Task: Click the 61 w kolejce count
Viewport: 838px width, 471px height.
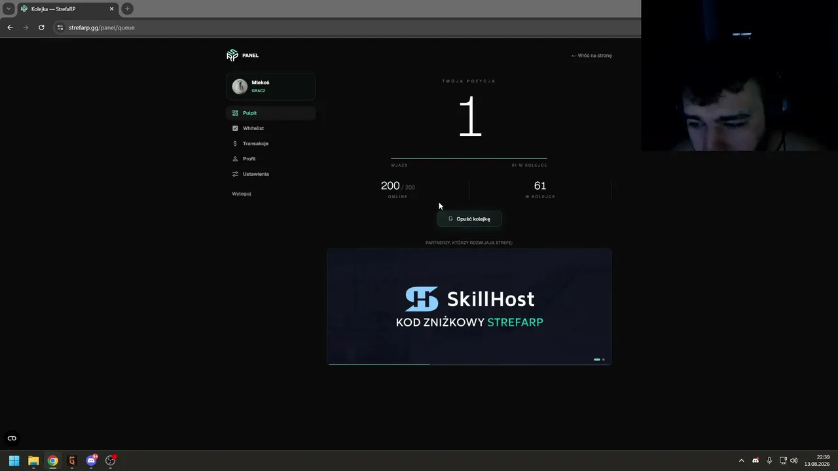Action: click(540, 186)
